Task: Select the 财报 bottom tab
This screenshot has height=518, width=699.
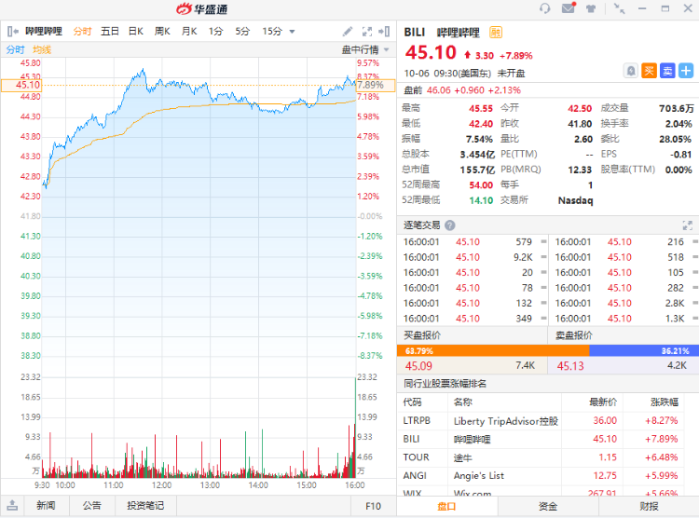Action: (649, 507)
